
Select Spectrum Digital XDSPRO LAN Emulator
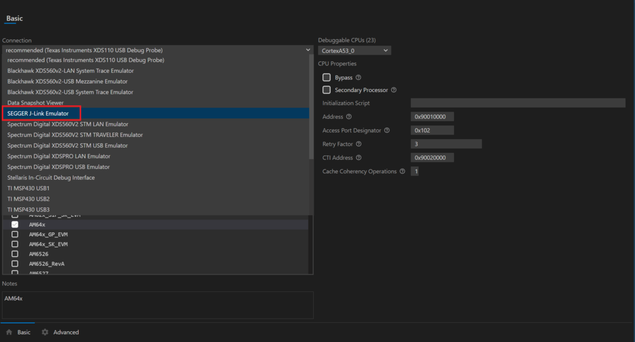156,156
